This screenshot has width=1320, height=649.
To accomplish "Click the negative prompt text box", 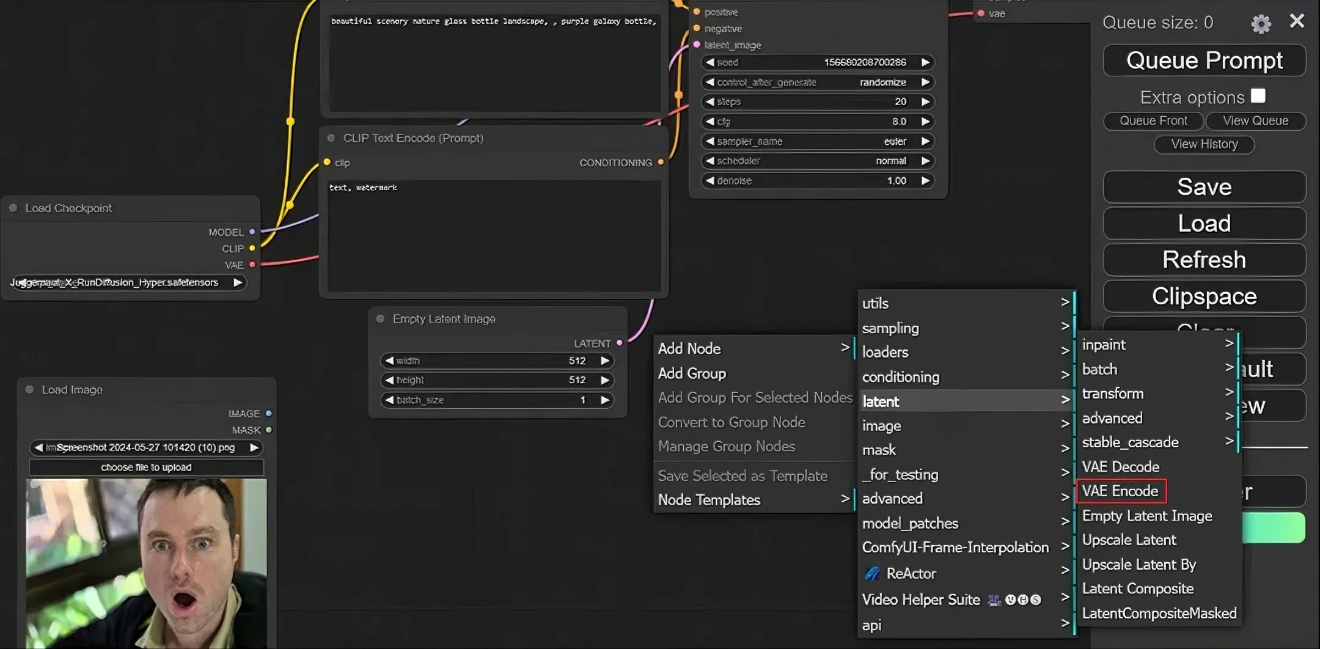I will click(x=494, y=235).
